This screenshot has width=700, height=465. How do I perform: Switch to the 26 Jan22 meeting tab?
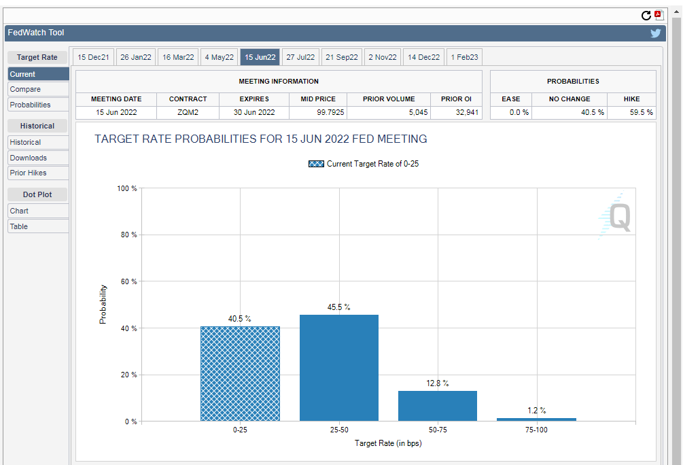tap(136, 57)
